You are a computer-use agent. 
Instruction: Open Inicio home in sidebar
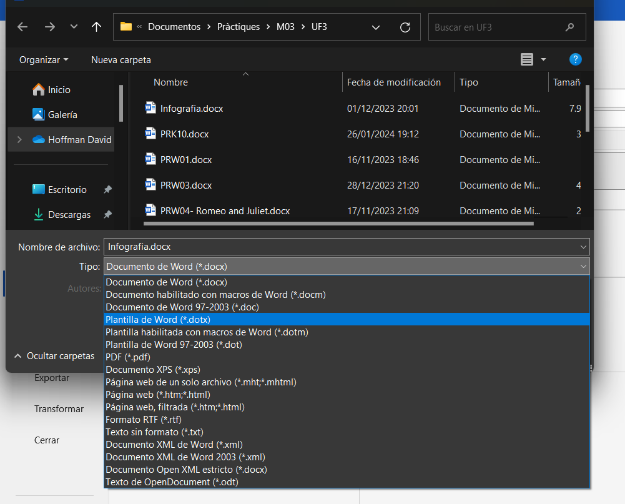coord(59,89)
